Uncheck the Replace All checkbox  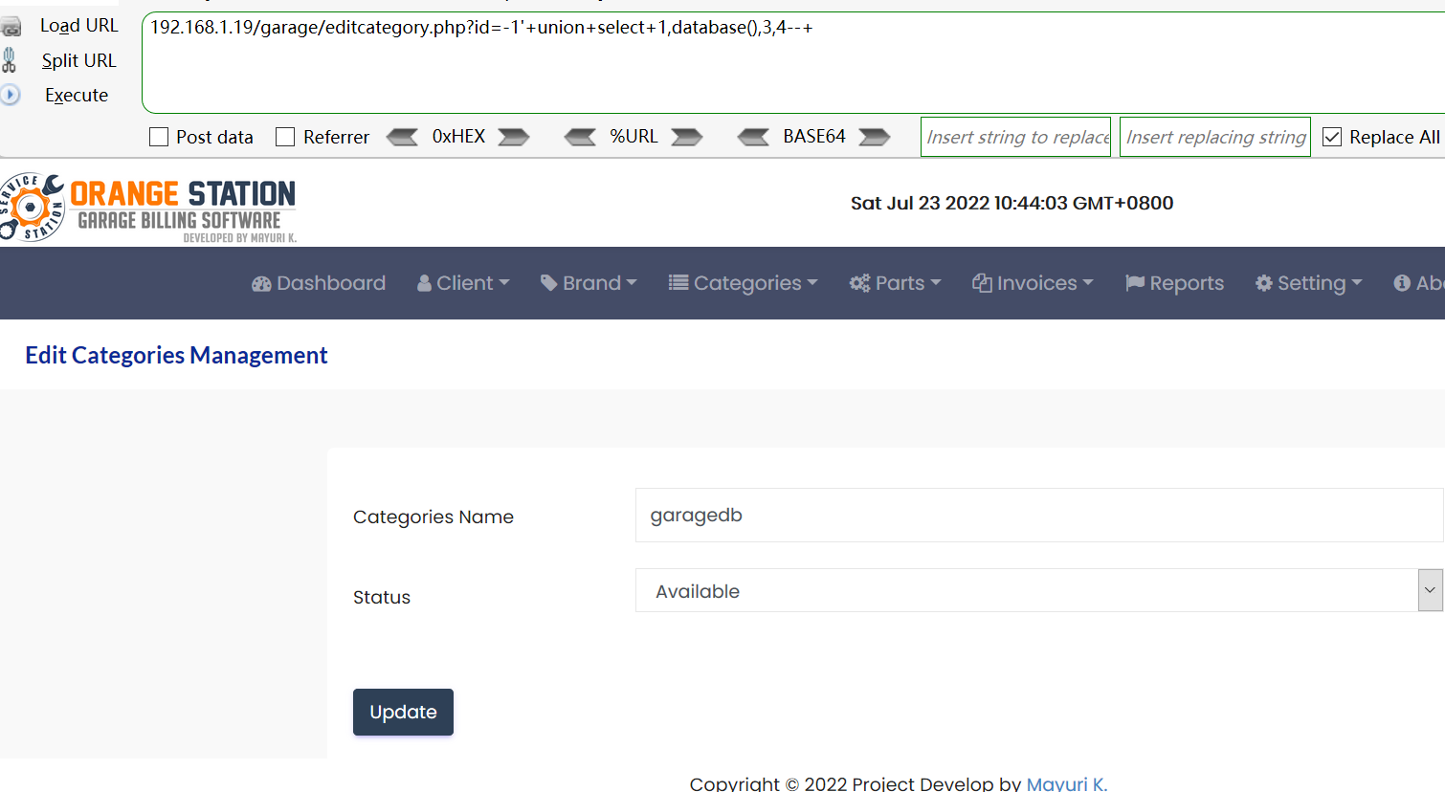click(x=1332, y=137)
